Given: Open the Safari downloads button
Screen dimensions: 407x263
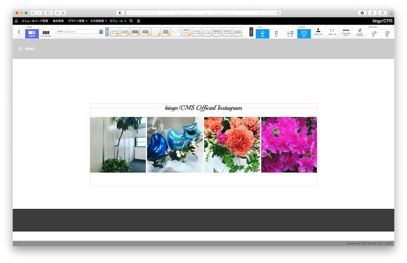Looking at the screenshot, I should [x=362, y=13].
